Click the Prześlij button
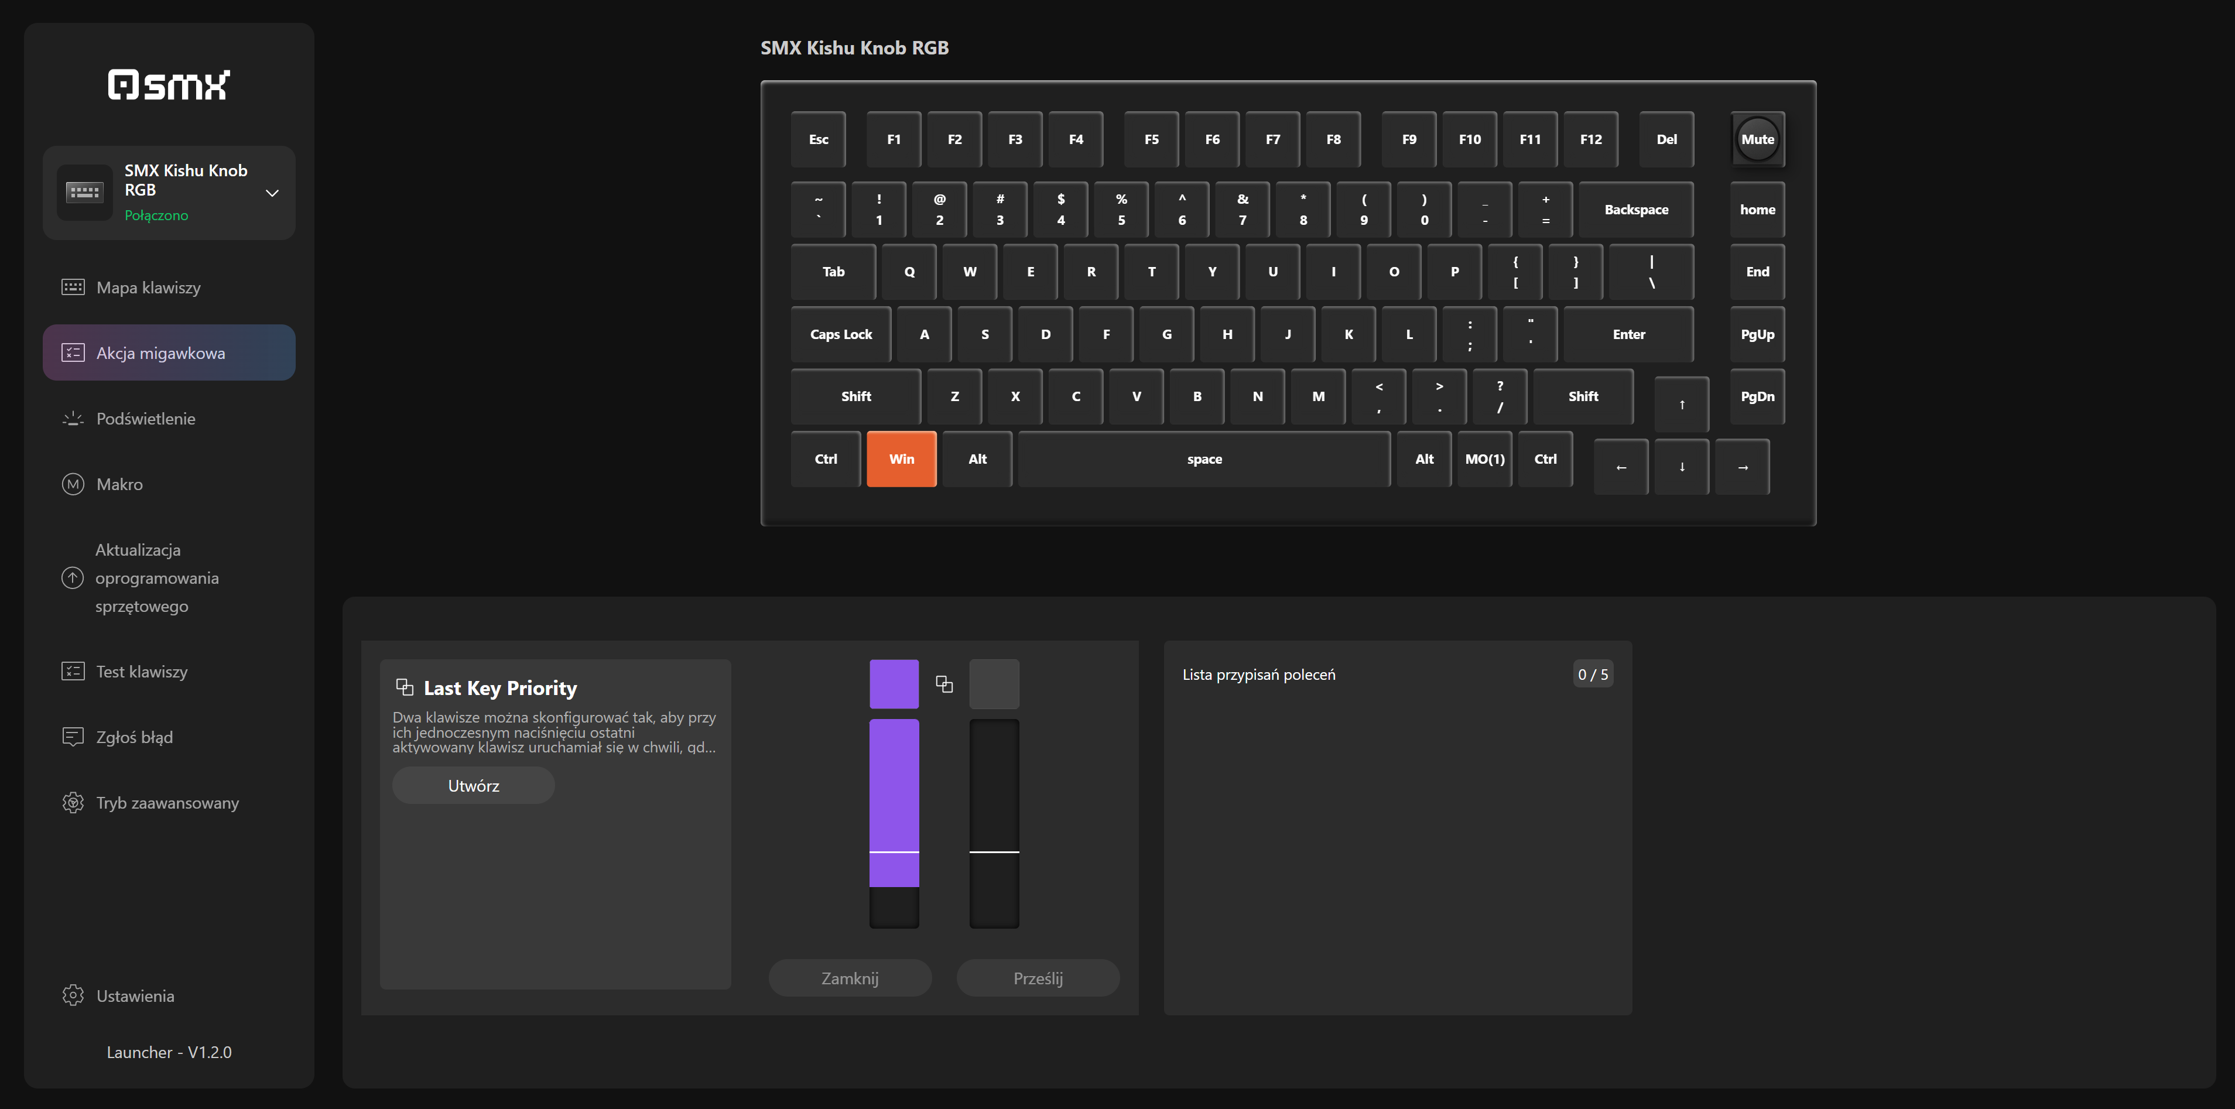Screen dimensions: 2235x1109 click(x=1038, y=978)
